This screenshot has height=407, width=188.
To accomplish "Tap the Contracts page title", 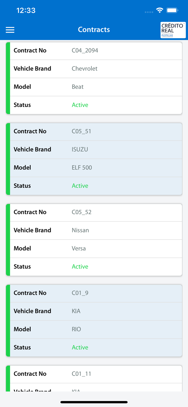I will (94, 30).
